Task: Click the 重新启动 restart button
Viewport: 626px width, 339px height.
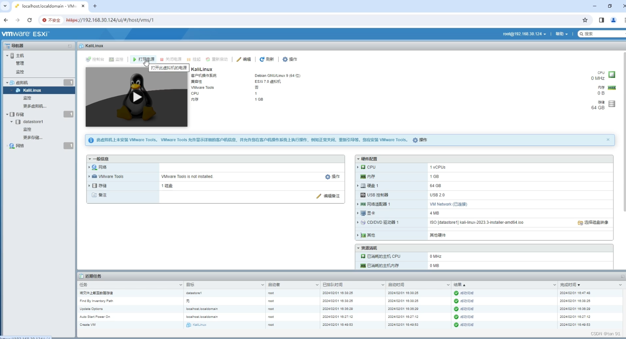Action: pyautogui.click(x=217, y=59)
